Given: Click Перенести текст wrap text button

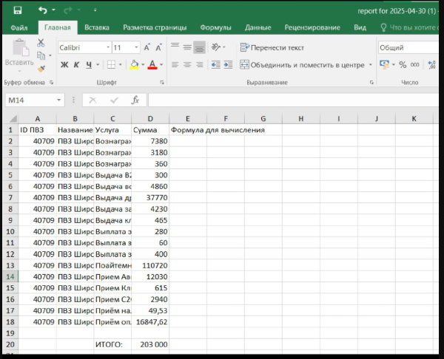Looking at the screenshot, I should point(272,47).
